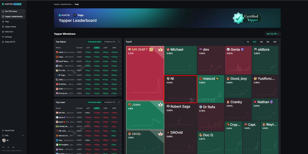This screenshot has height=154, width=308.
Task: Click the Airdrops sidebar icon
Action: point(3,37)
